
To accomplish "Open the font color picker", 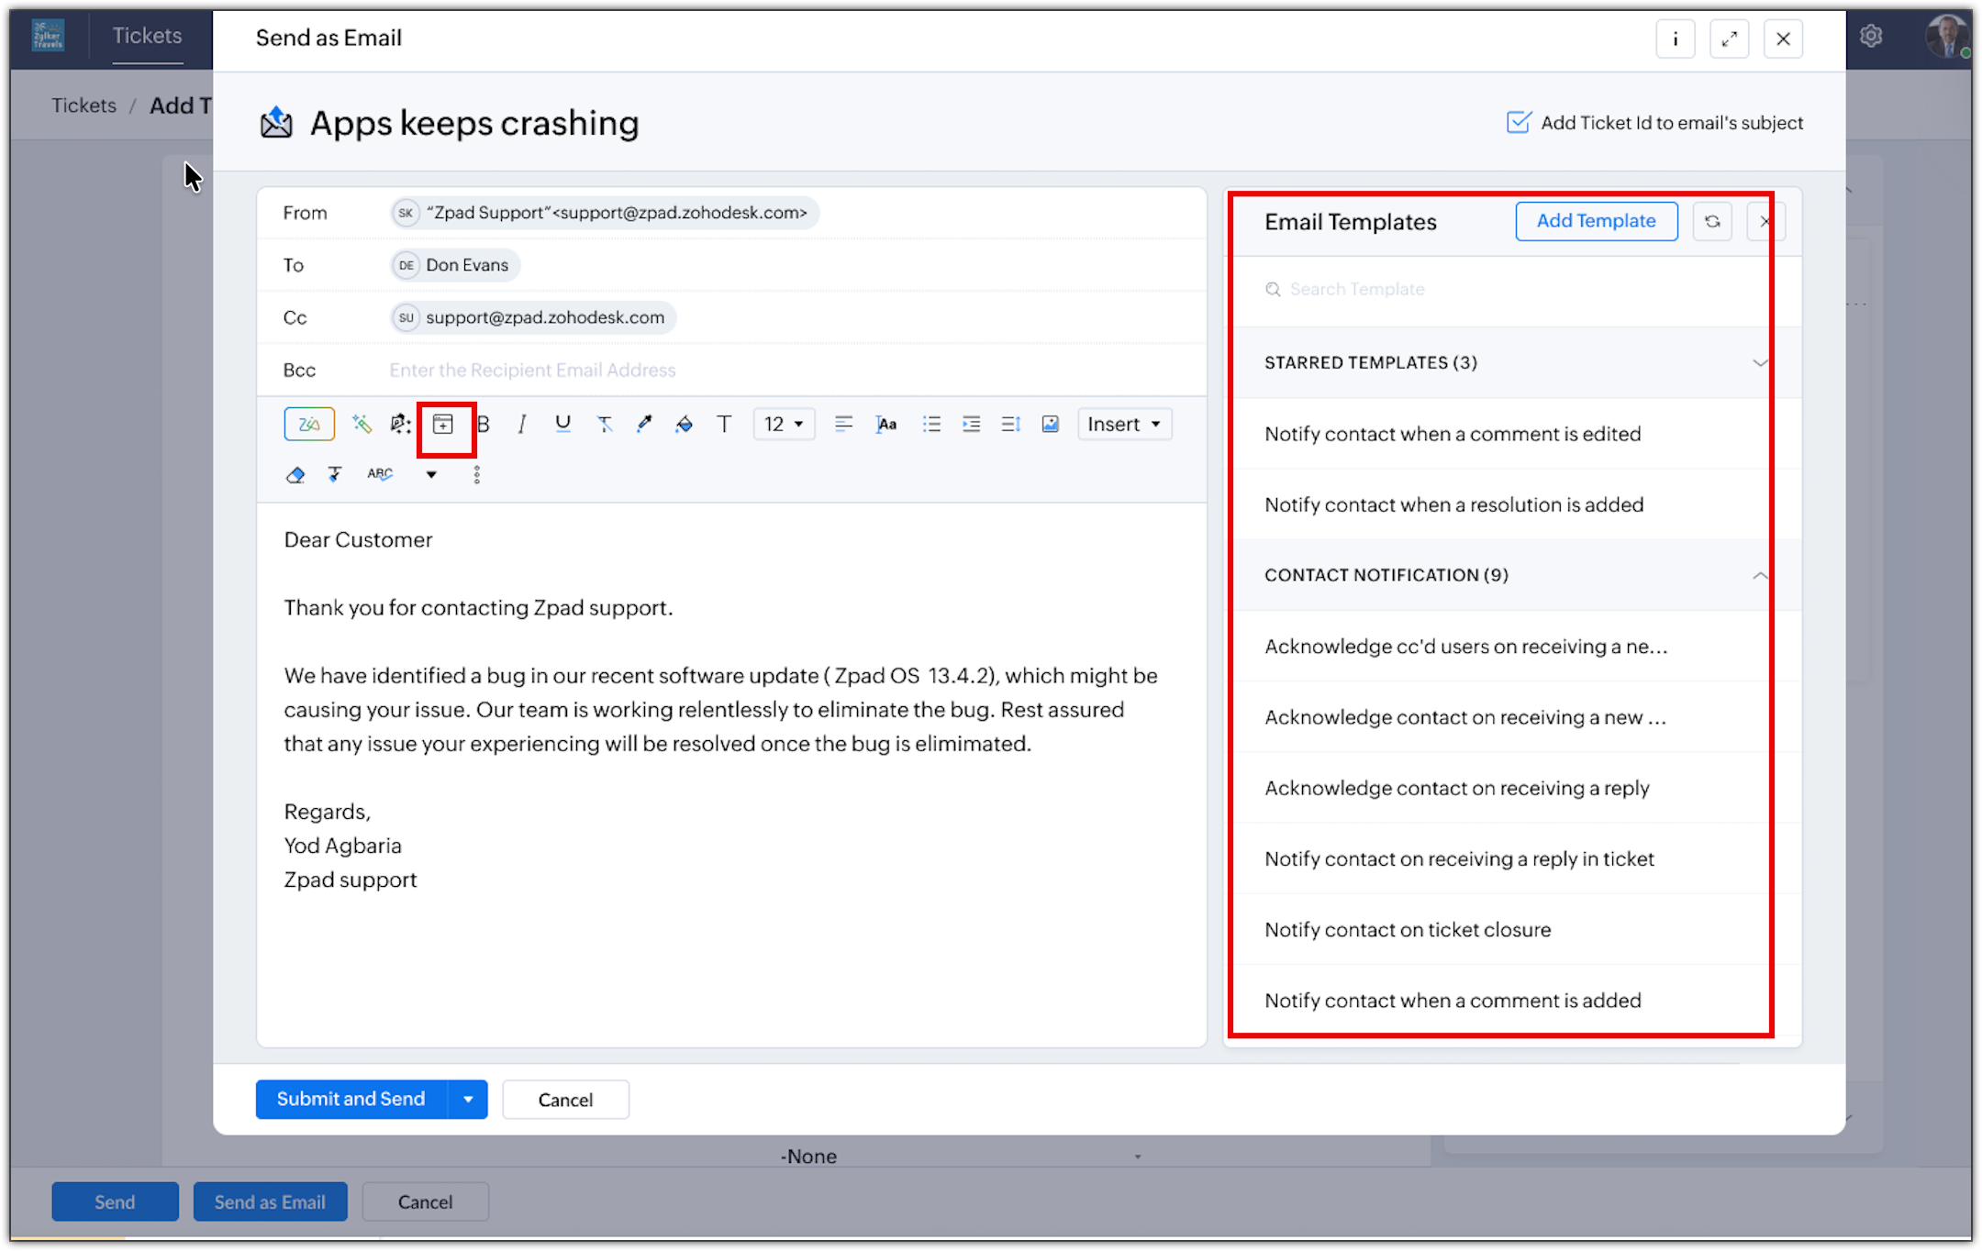I will coord(644,424).
